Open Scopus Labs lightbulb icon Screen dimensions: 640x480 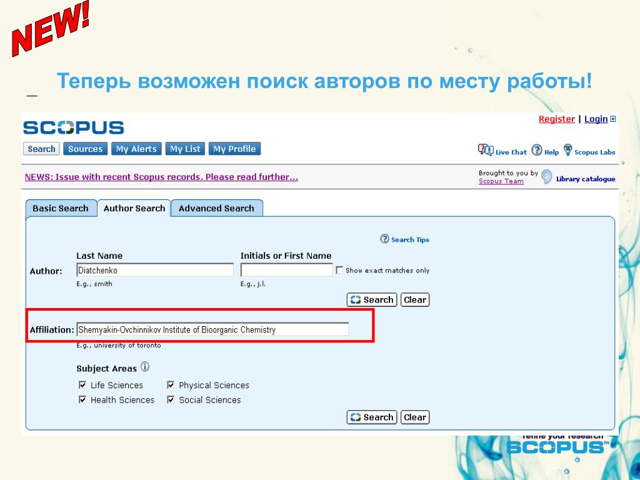567,150
